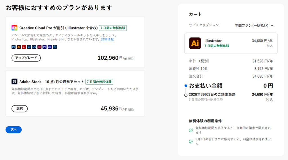Click the blue 次へ button
This screenshot has width=288, height=160.
tap(13, 130)
